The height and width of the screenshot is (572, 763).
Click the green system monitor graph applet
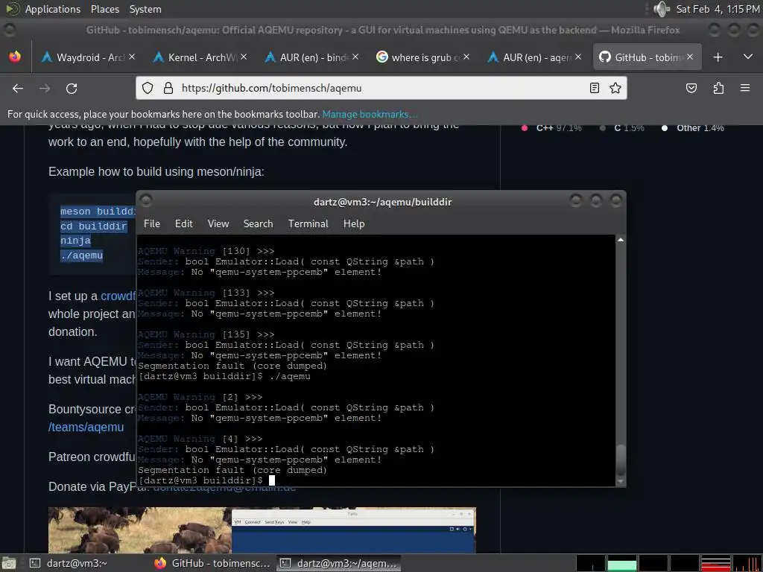tap(622, 563)
